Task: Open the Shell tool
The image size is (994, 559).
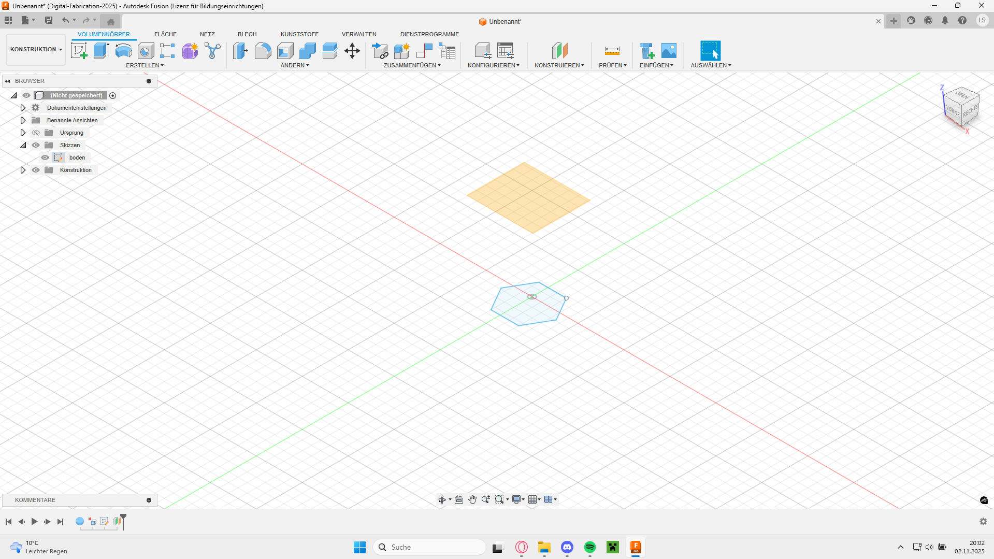Action: [x=285, y=51]
